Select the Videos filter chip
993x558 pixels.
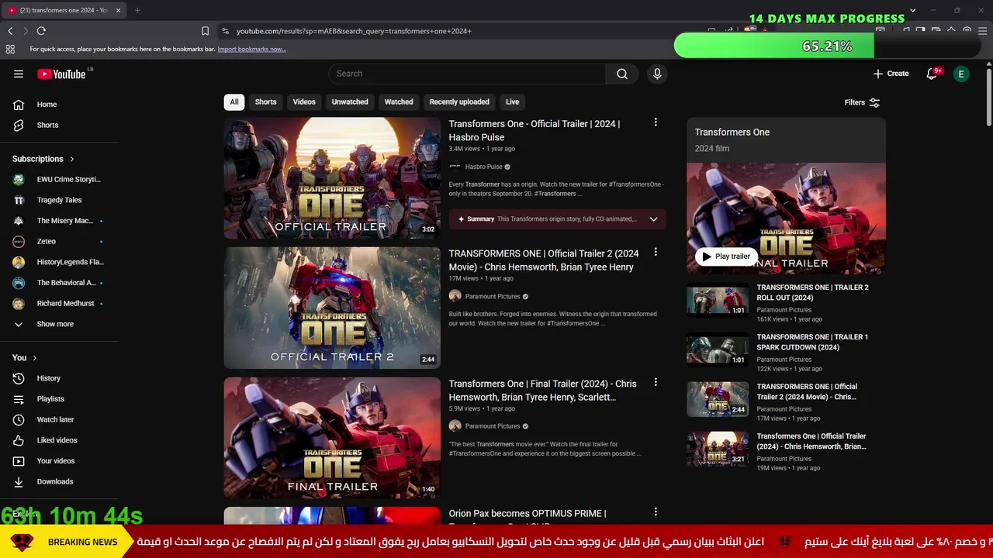point(304,102)
